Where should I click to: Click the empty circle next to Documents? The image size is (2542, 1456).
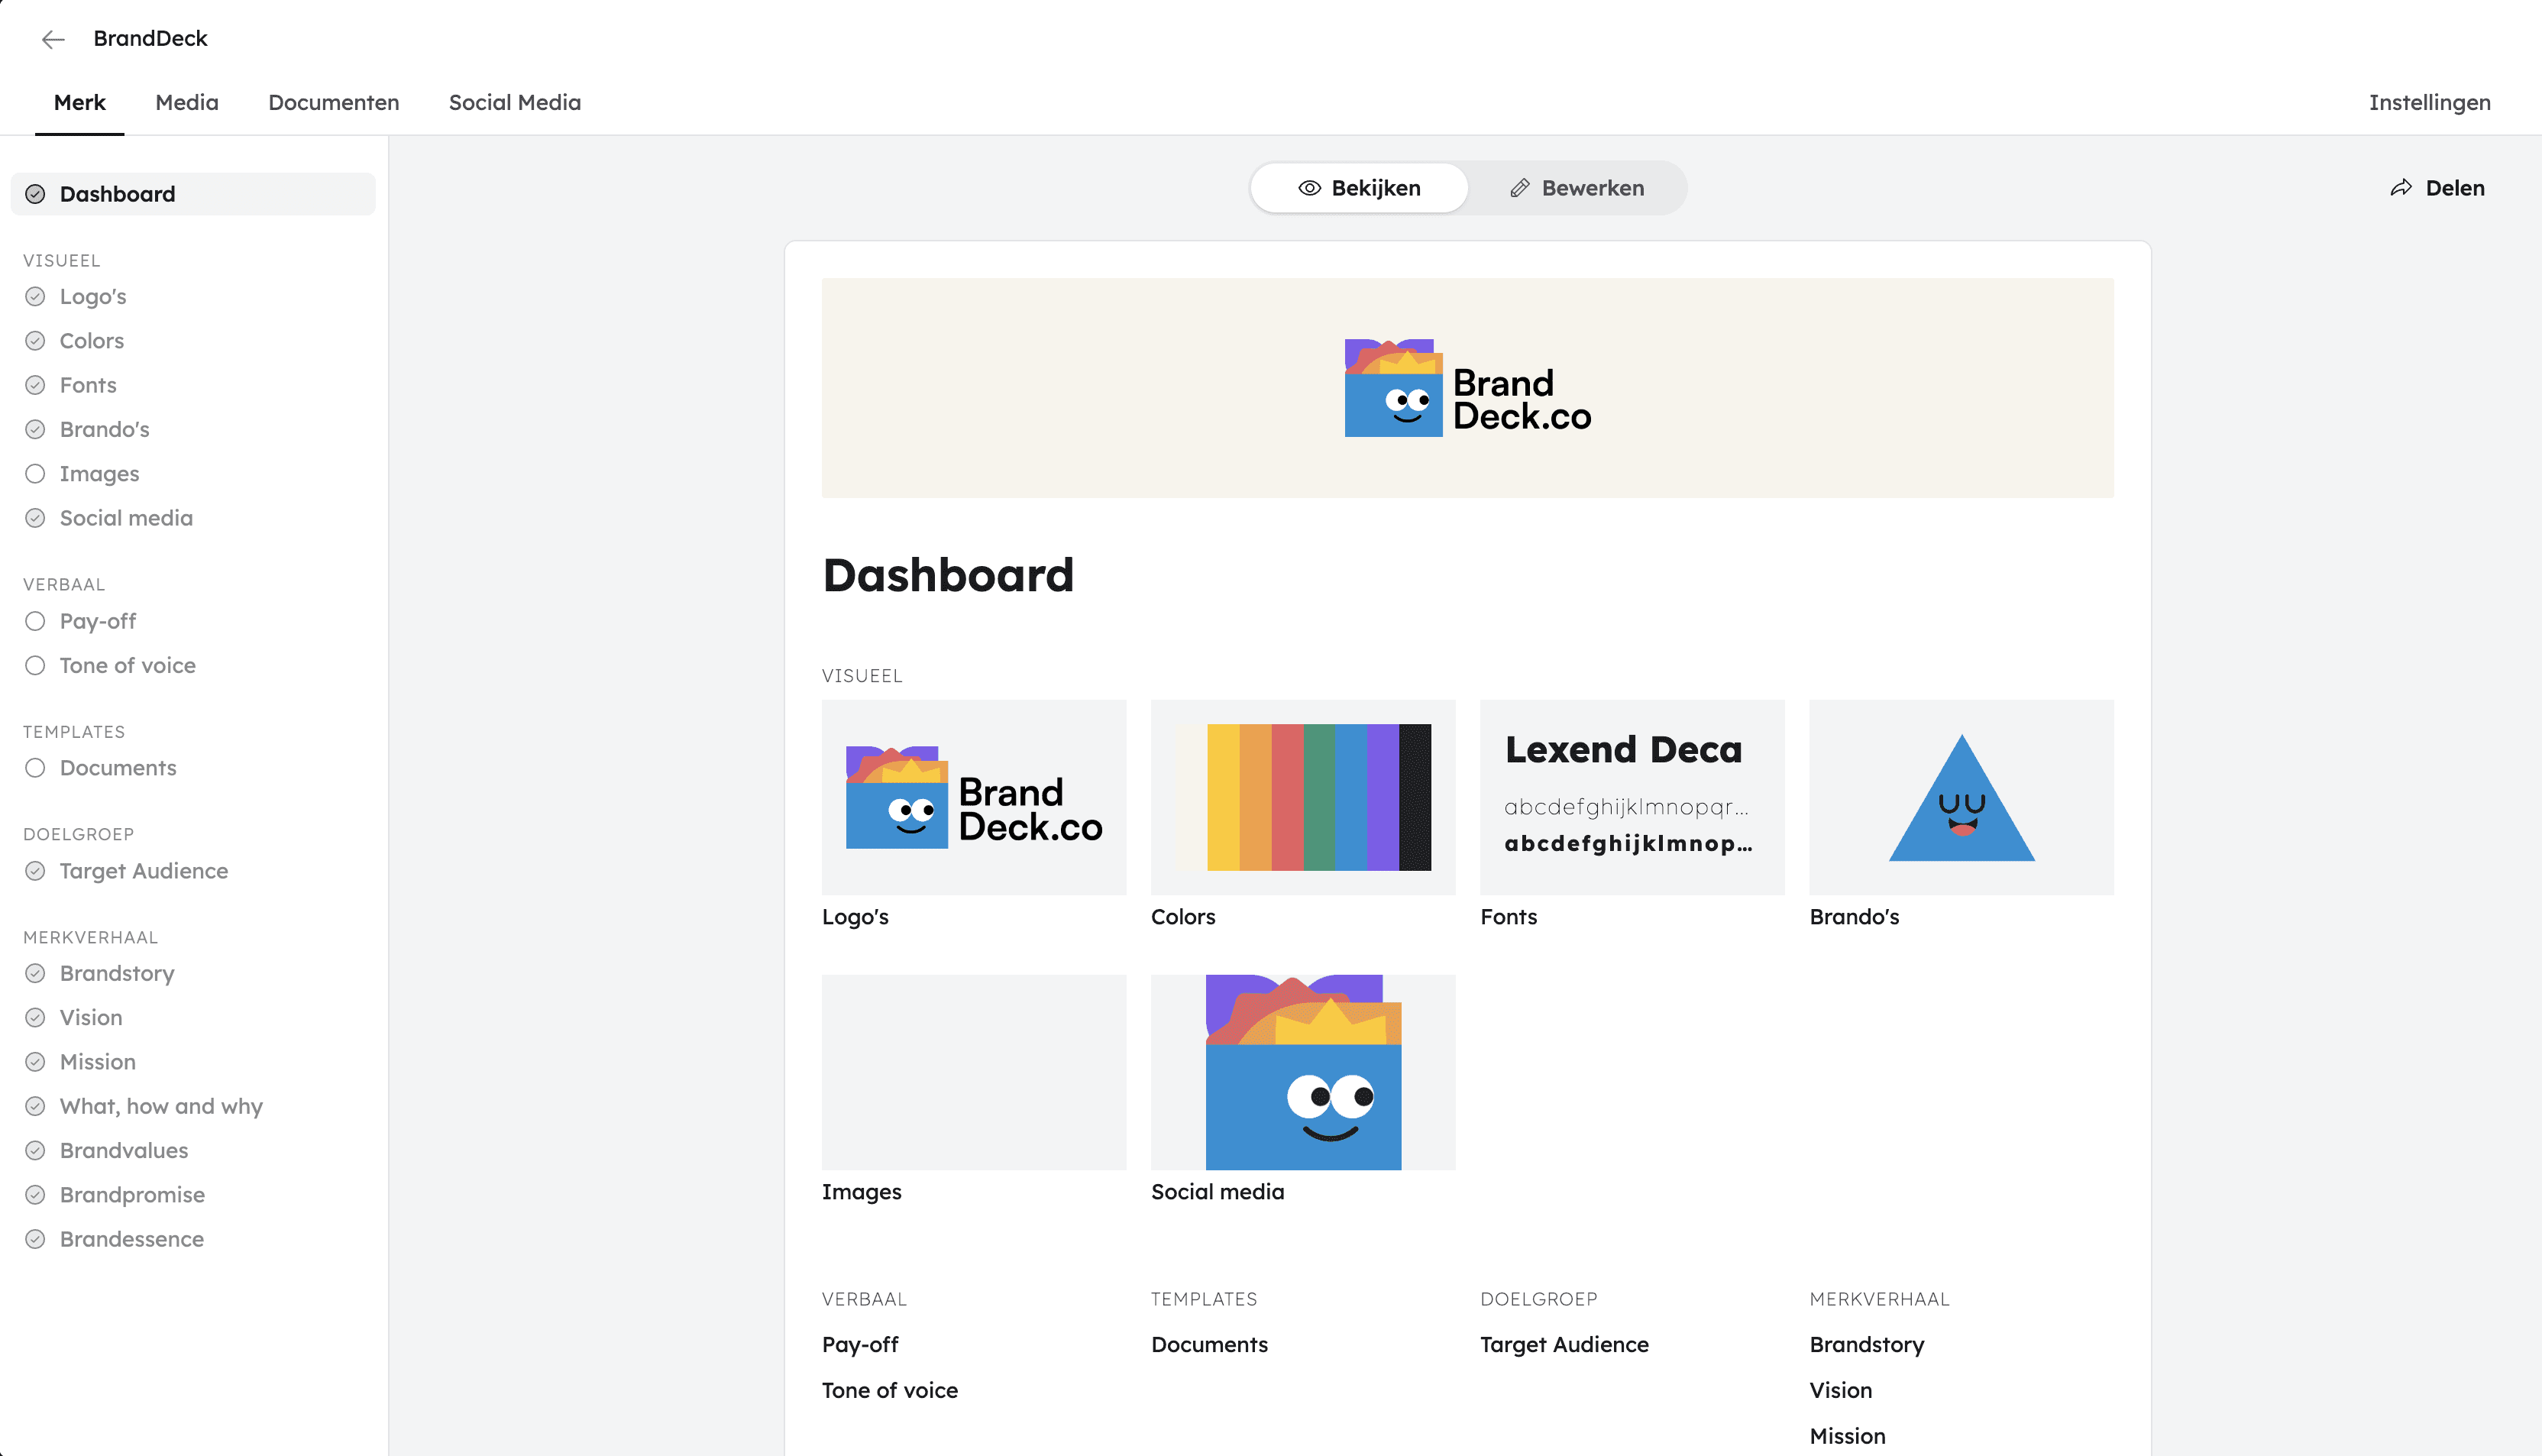click(x=35, y=768)
